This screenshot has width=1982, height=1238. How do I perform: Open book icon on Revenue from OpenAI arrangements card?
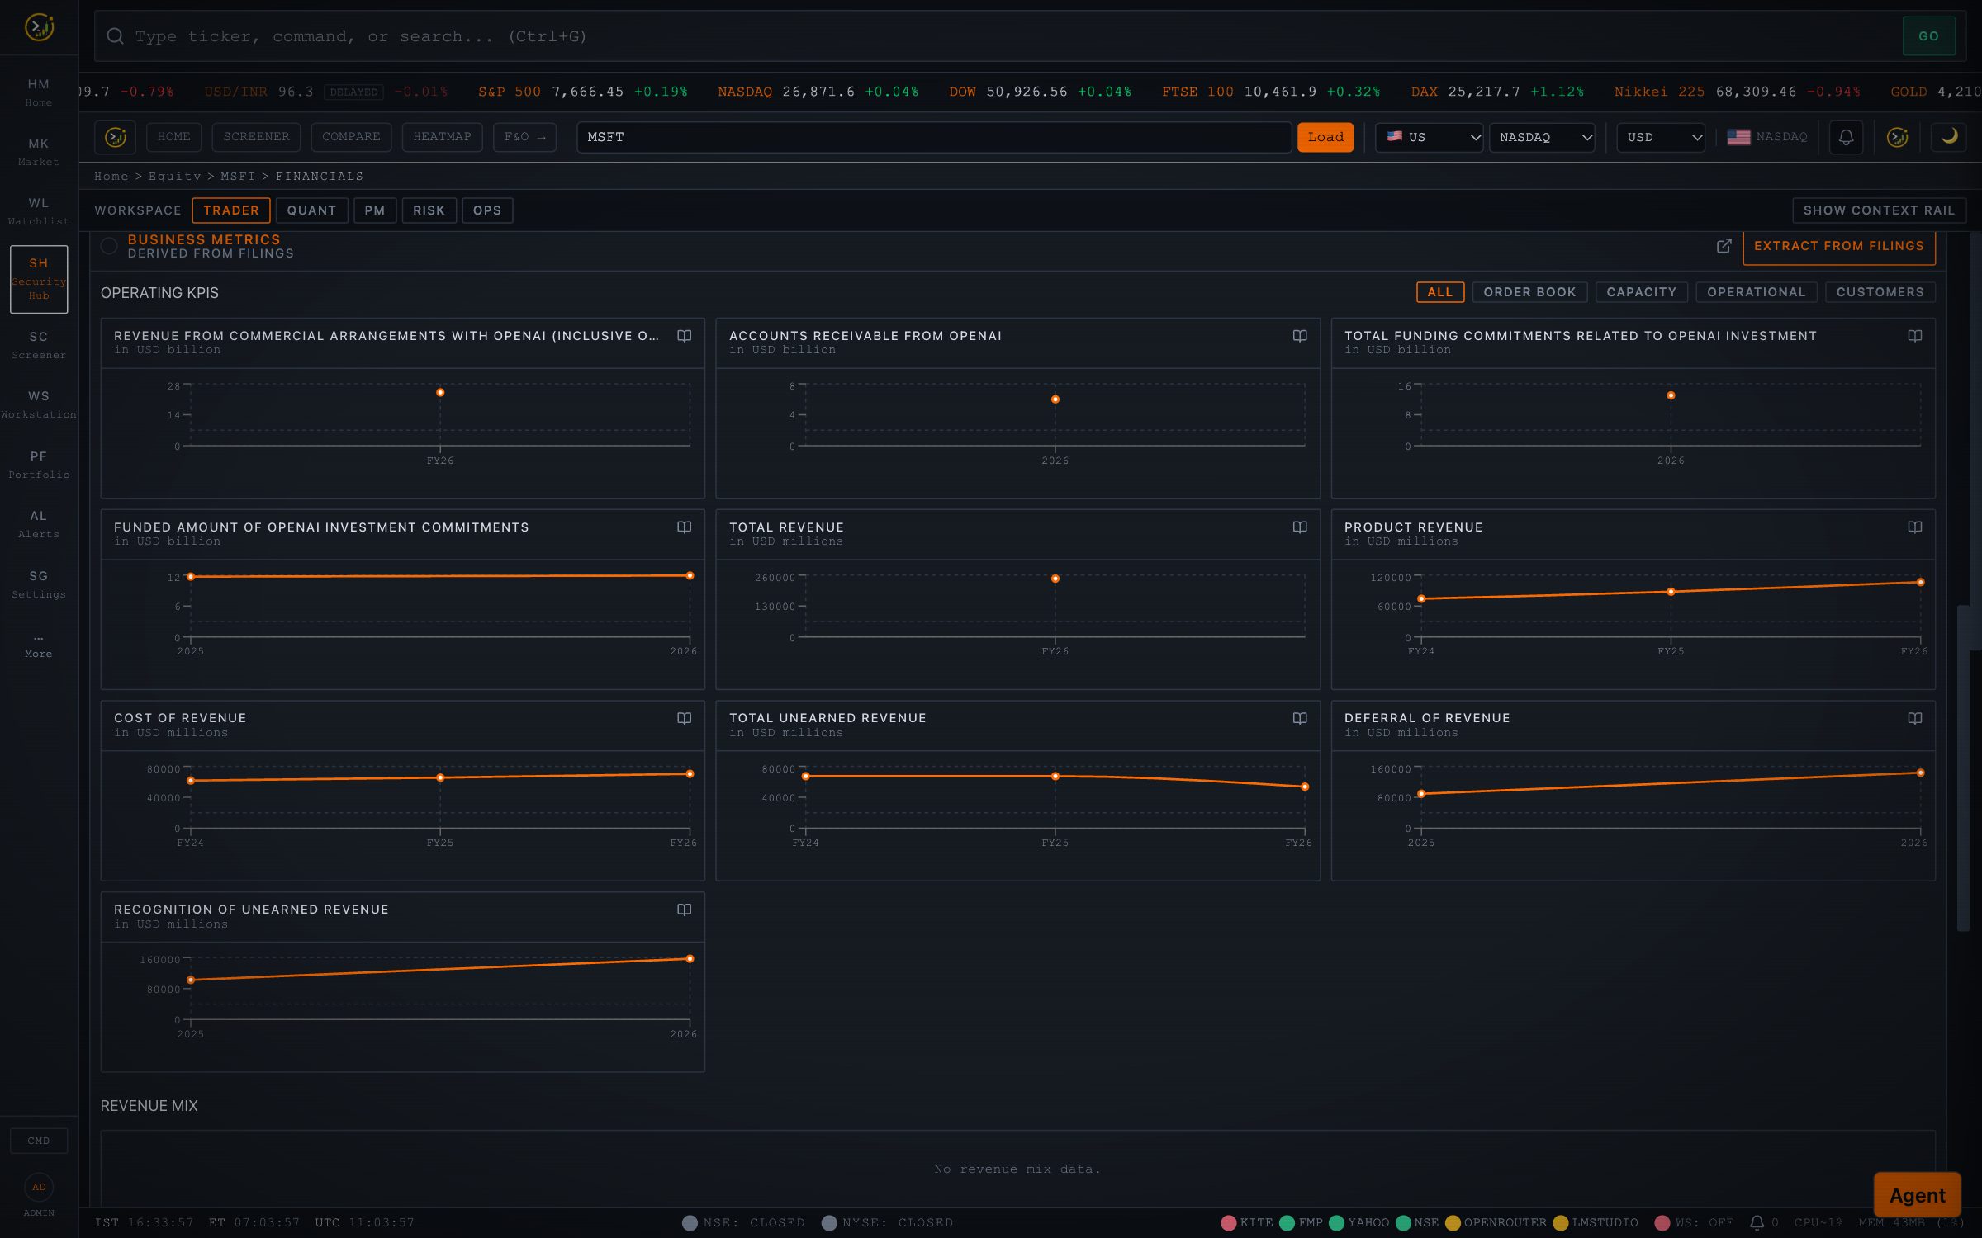(x=684, y=336)
